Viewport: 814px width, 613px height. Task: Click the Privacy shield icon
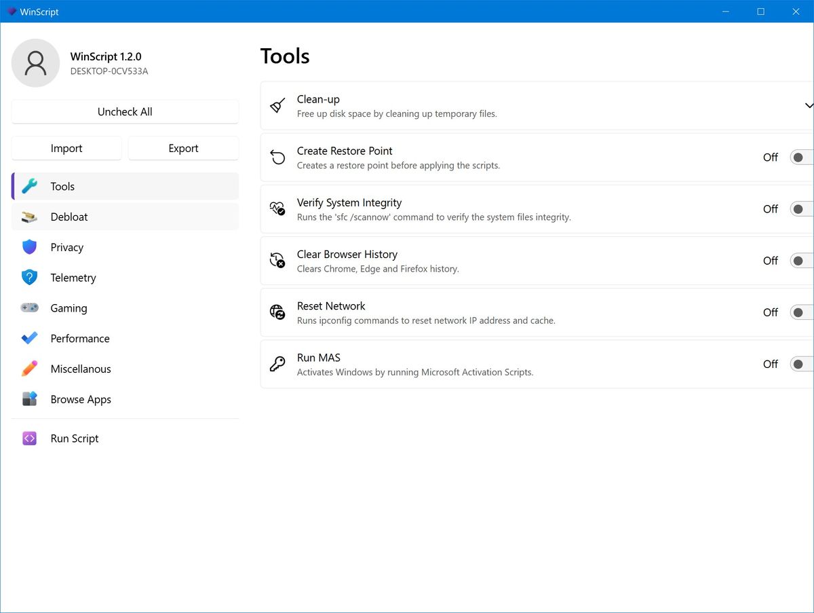29,247
